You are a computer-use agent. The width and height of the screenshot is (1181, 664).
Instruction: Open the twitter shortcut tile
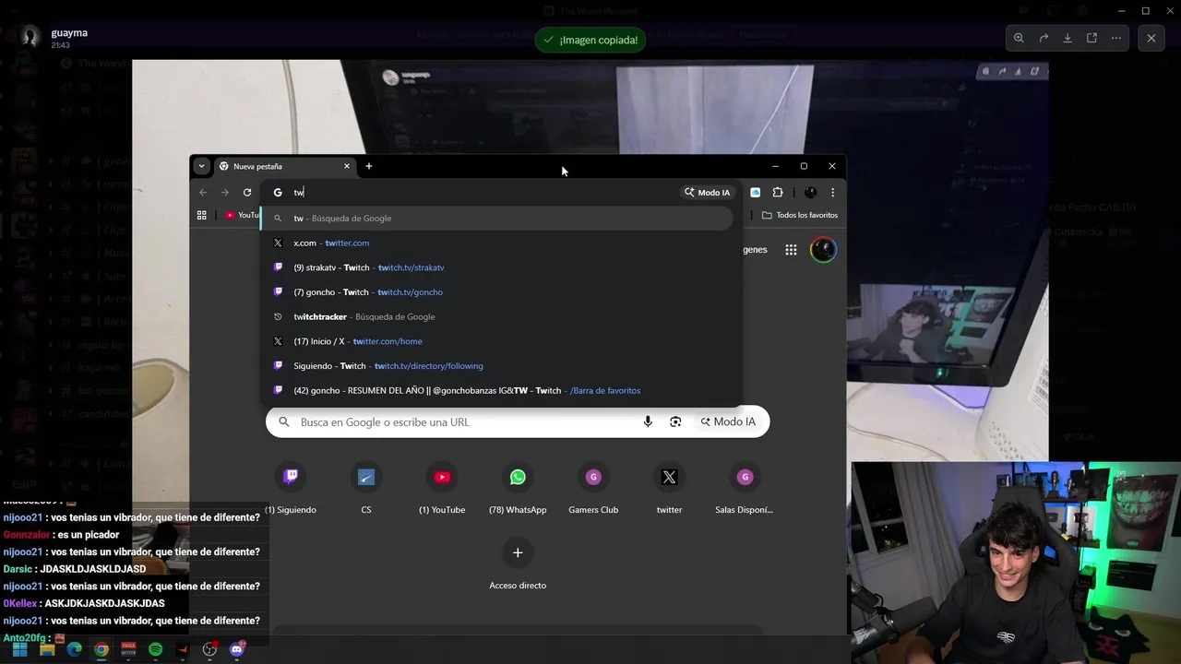[x=669, y=489]
